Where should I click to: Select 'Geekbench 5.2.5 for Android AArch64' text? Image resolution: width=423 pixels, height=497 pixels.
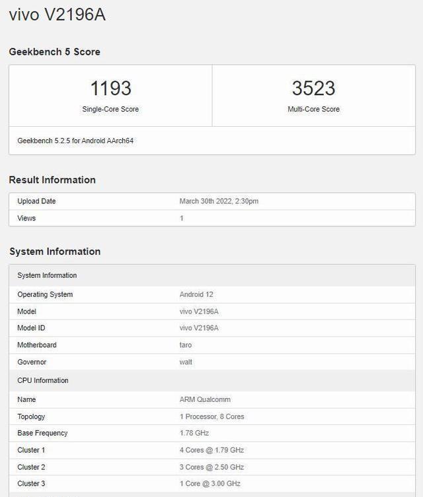coord(75,141)
